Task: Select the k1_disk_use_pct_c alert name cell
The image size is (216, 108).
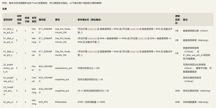Action: coord(8,53)
